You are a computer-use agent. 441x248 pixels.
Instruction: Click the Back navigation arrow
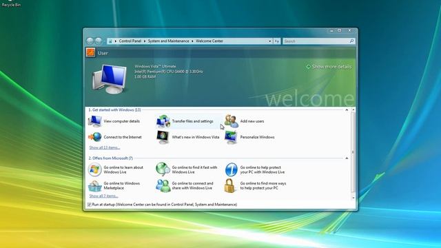click(x=90, y=41)
